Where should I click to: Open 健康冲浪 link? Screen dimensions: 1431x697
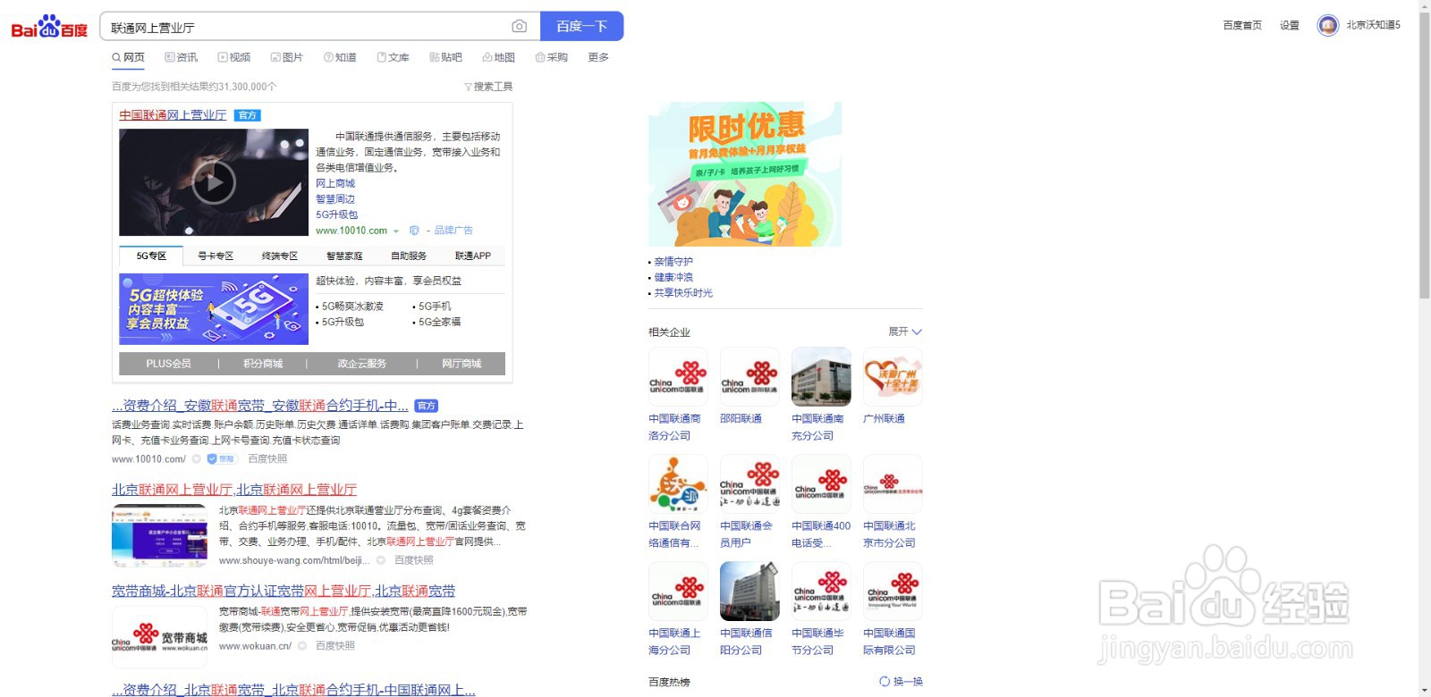(x=673, y=277)
